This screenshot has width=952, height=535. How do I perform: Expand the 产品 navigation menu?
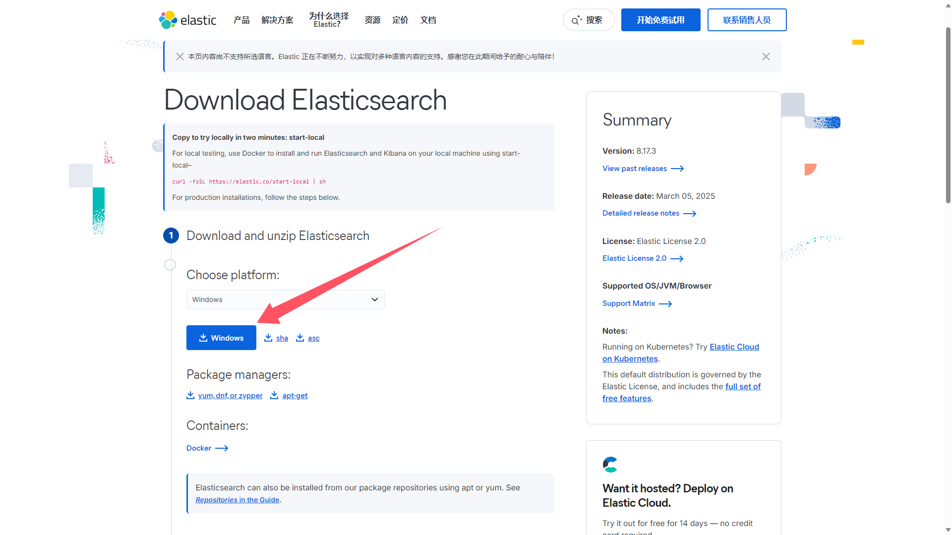coord(241,20)
